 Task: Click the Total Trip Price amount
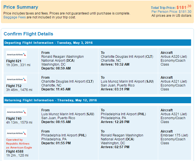184,7
